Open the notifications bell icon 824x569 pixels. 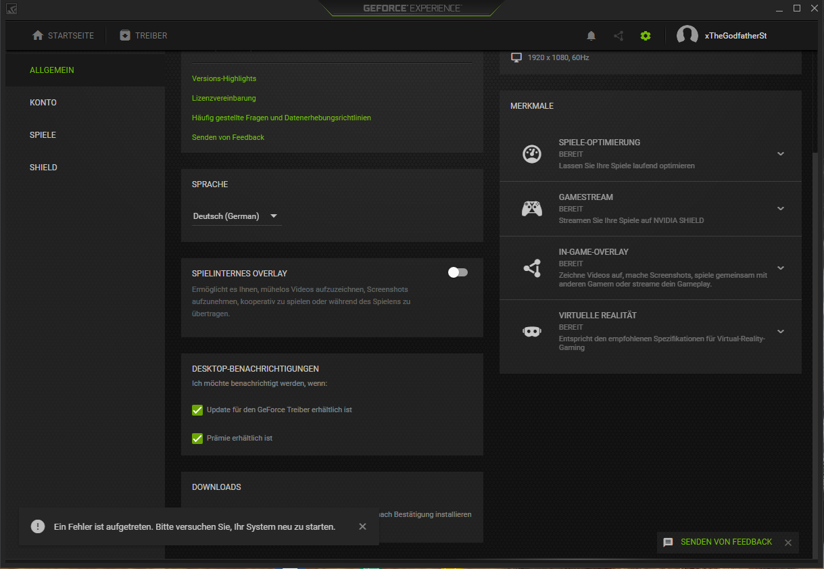click(591, 36)
